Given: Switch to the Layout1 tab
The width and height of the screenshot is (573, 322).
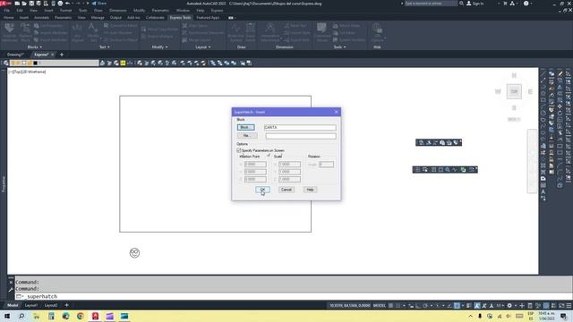Looking at the screenshot, I should 31,305.
